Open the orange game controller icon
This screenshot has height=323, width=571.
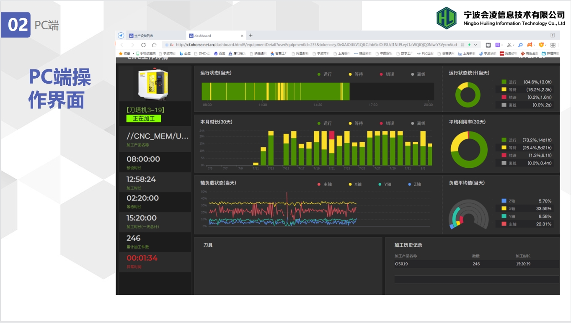click(530, 45)
